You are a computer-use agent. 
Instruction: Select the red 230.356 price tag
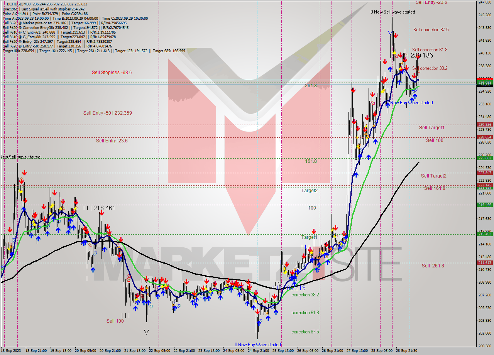click(485, 125)
